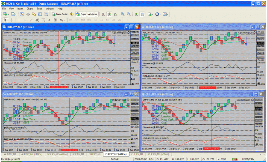Image resolution: width=267 pixels, height=162 pixels.
Task: Click the app icon in the title bar
Action: pos(3,3)
